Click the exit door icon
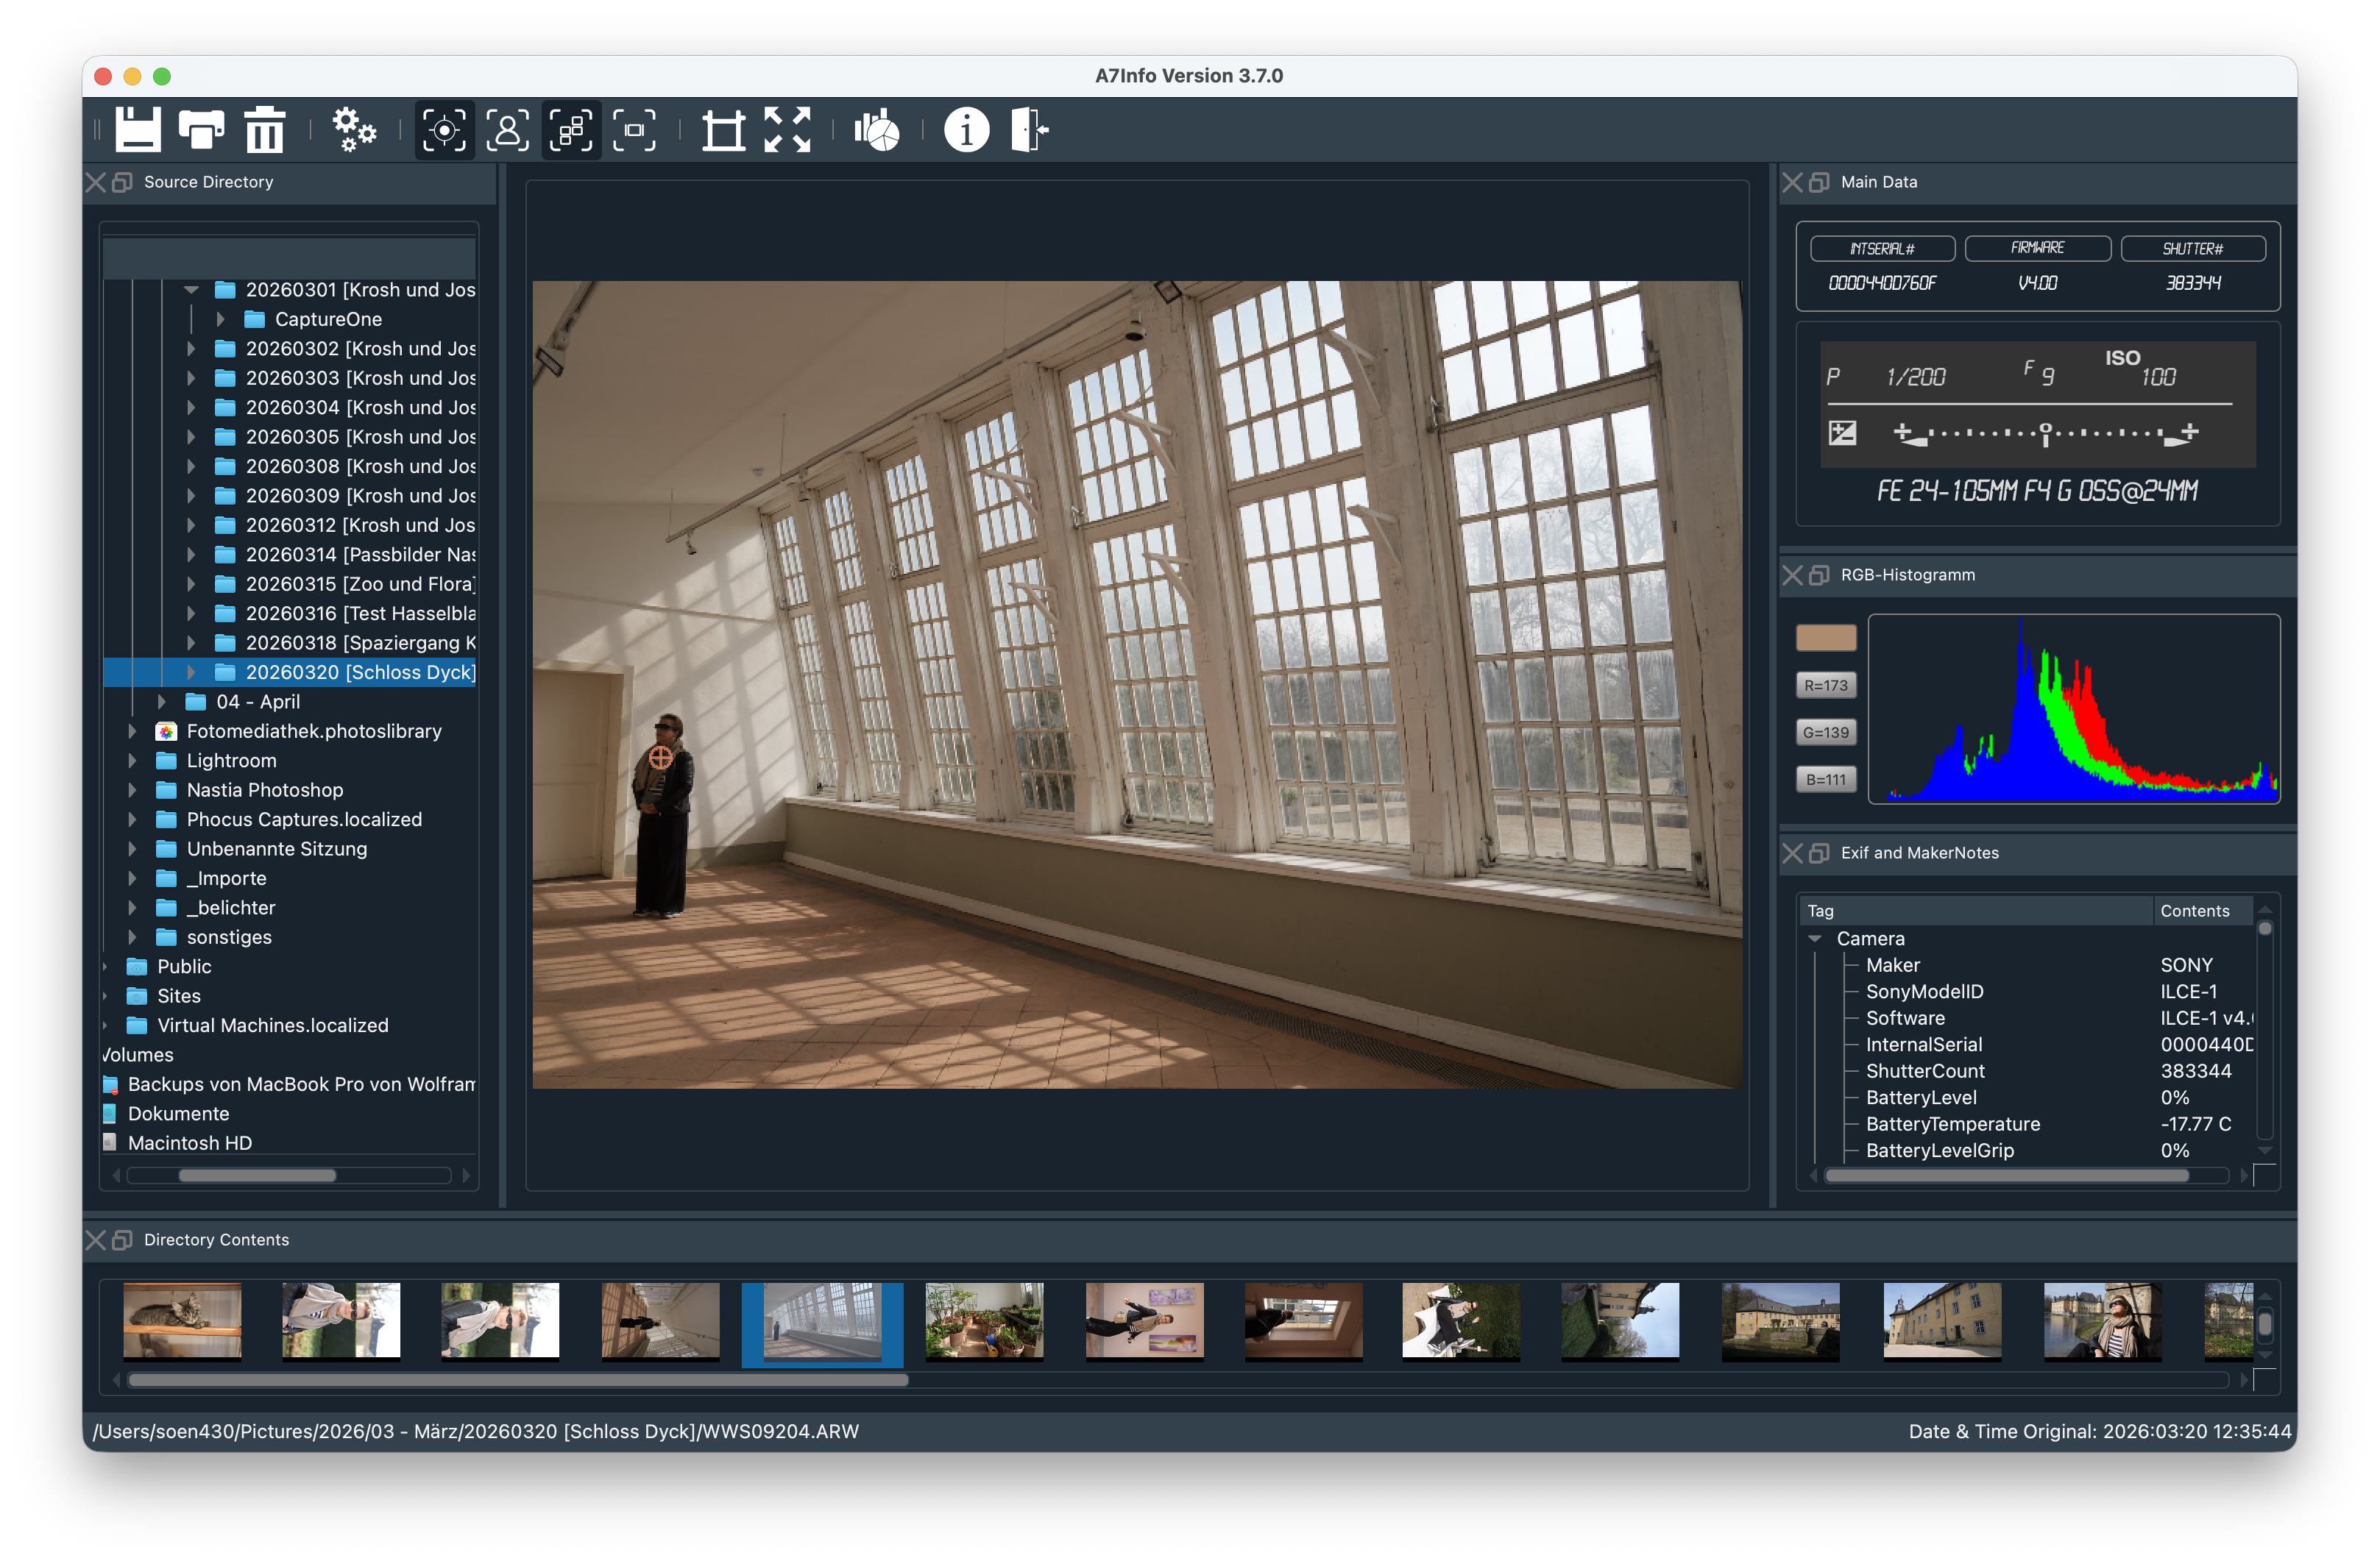2380x1561 pixels. (x=1029, y=130)
